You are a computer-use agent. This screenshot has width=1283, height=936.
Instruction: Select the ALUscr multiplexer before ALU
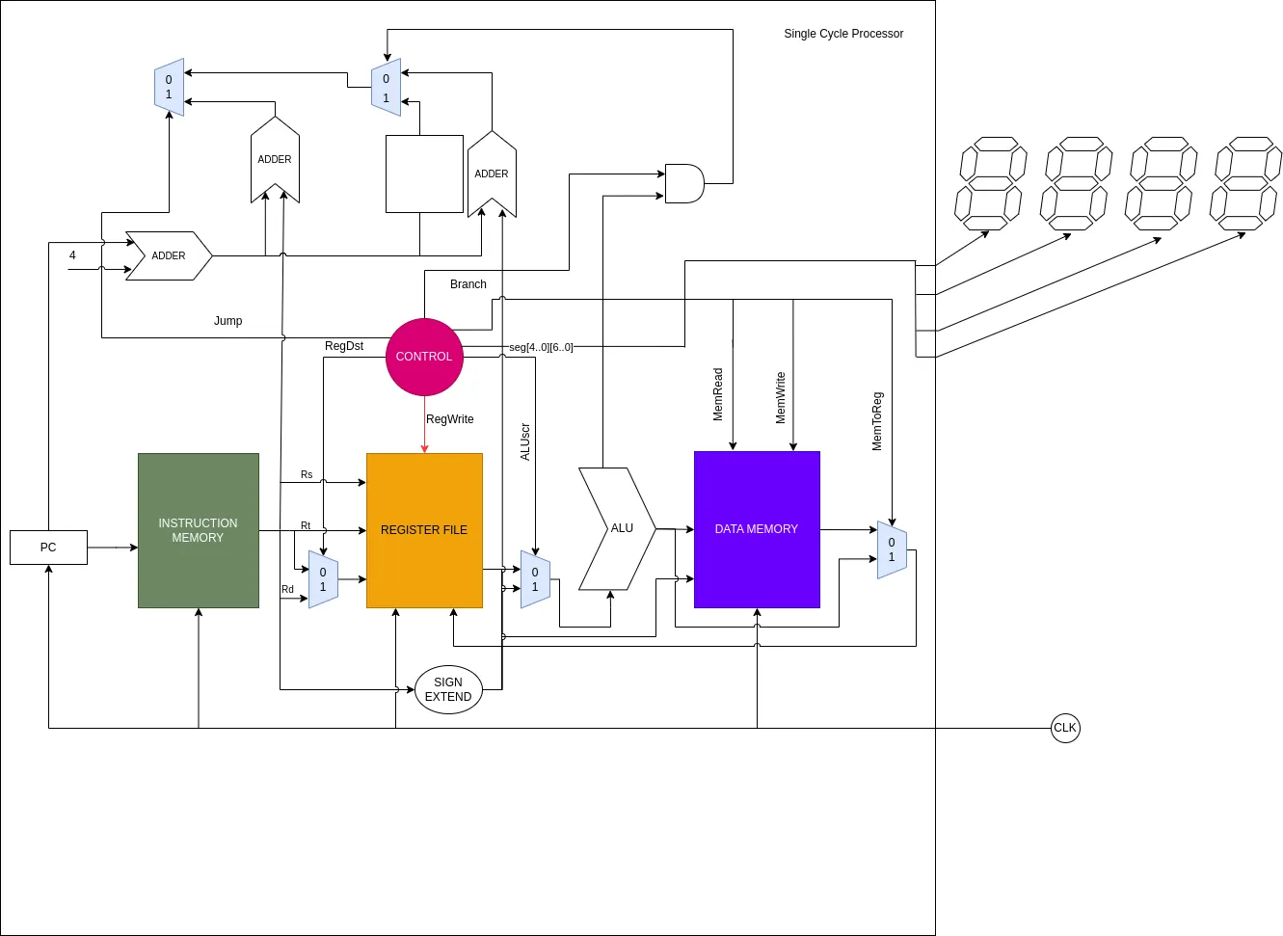click(x=534, y=578)
